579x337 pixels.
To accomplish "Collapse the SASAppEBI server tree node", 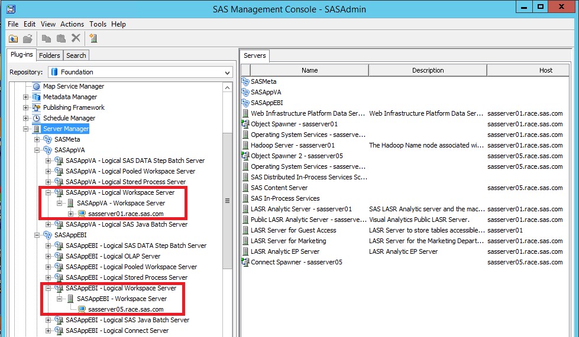I will coord(37,235).
